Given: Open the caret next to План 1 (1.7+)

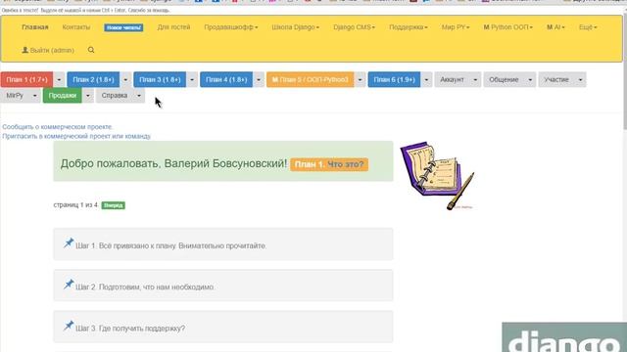Looking at the screenshot, I should pos(59,79).
